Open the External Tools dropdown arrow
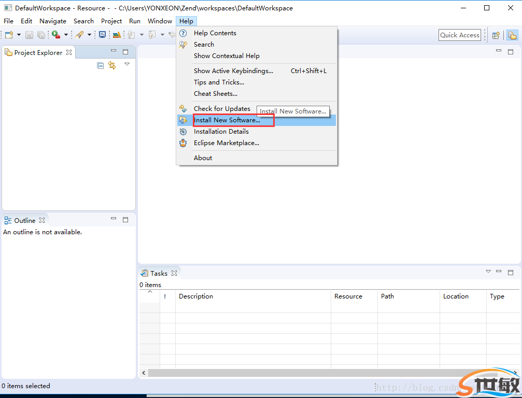This screenshot has width=522, height=398. pyautogui.click(x=66, y=35)
